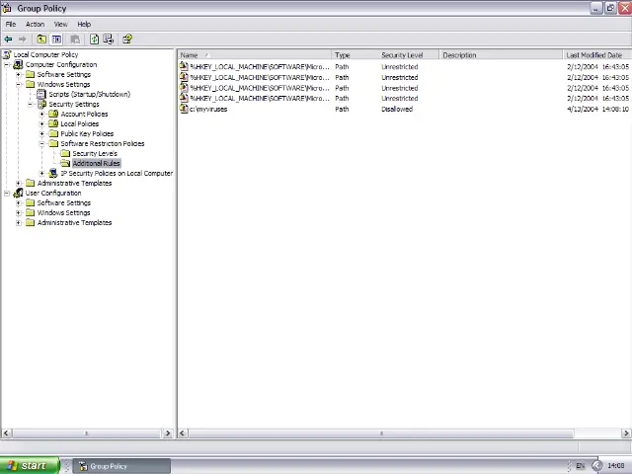Image resolution: width=632 pixels, height=474 pixels.
Task: Collapse the User Configuration node
Action: (x=7, y=194)
